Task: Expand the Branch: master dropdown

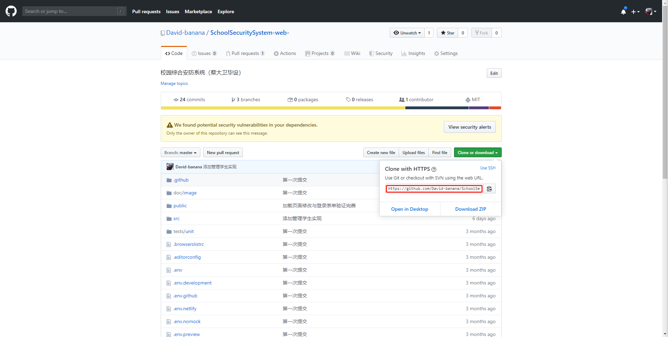Action: [180, 152]
